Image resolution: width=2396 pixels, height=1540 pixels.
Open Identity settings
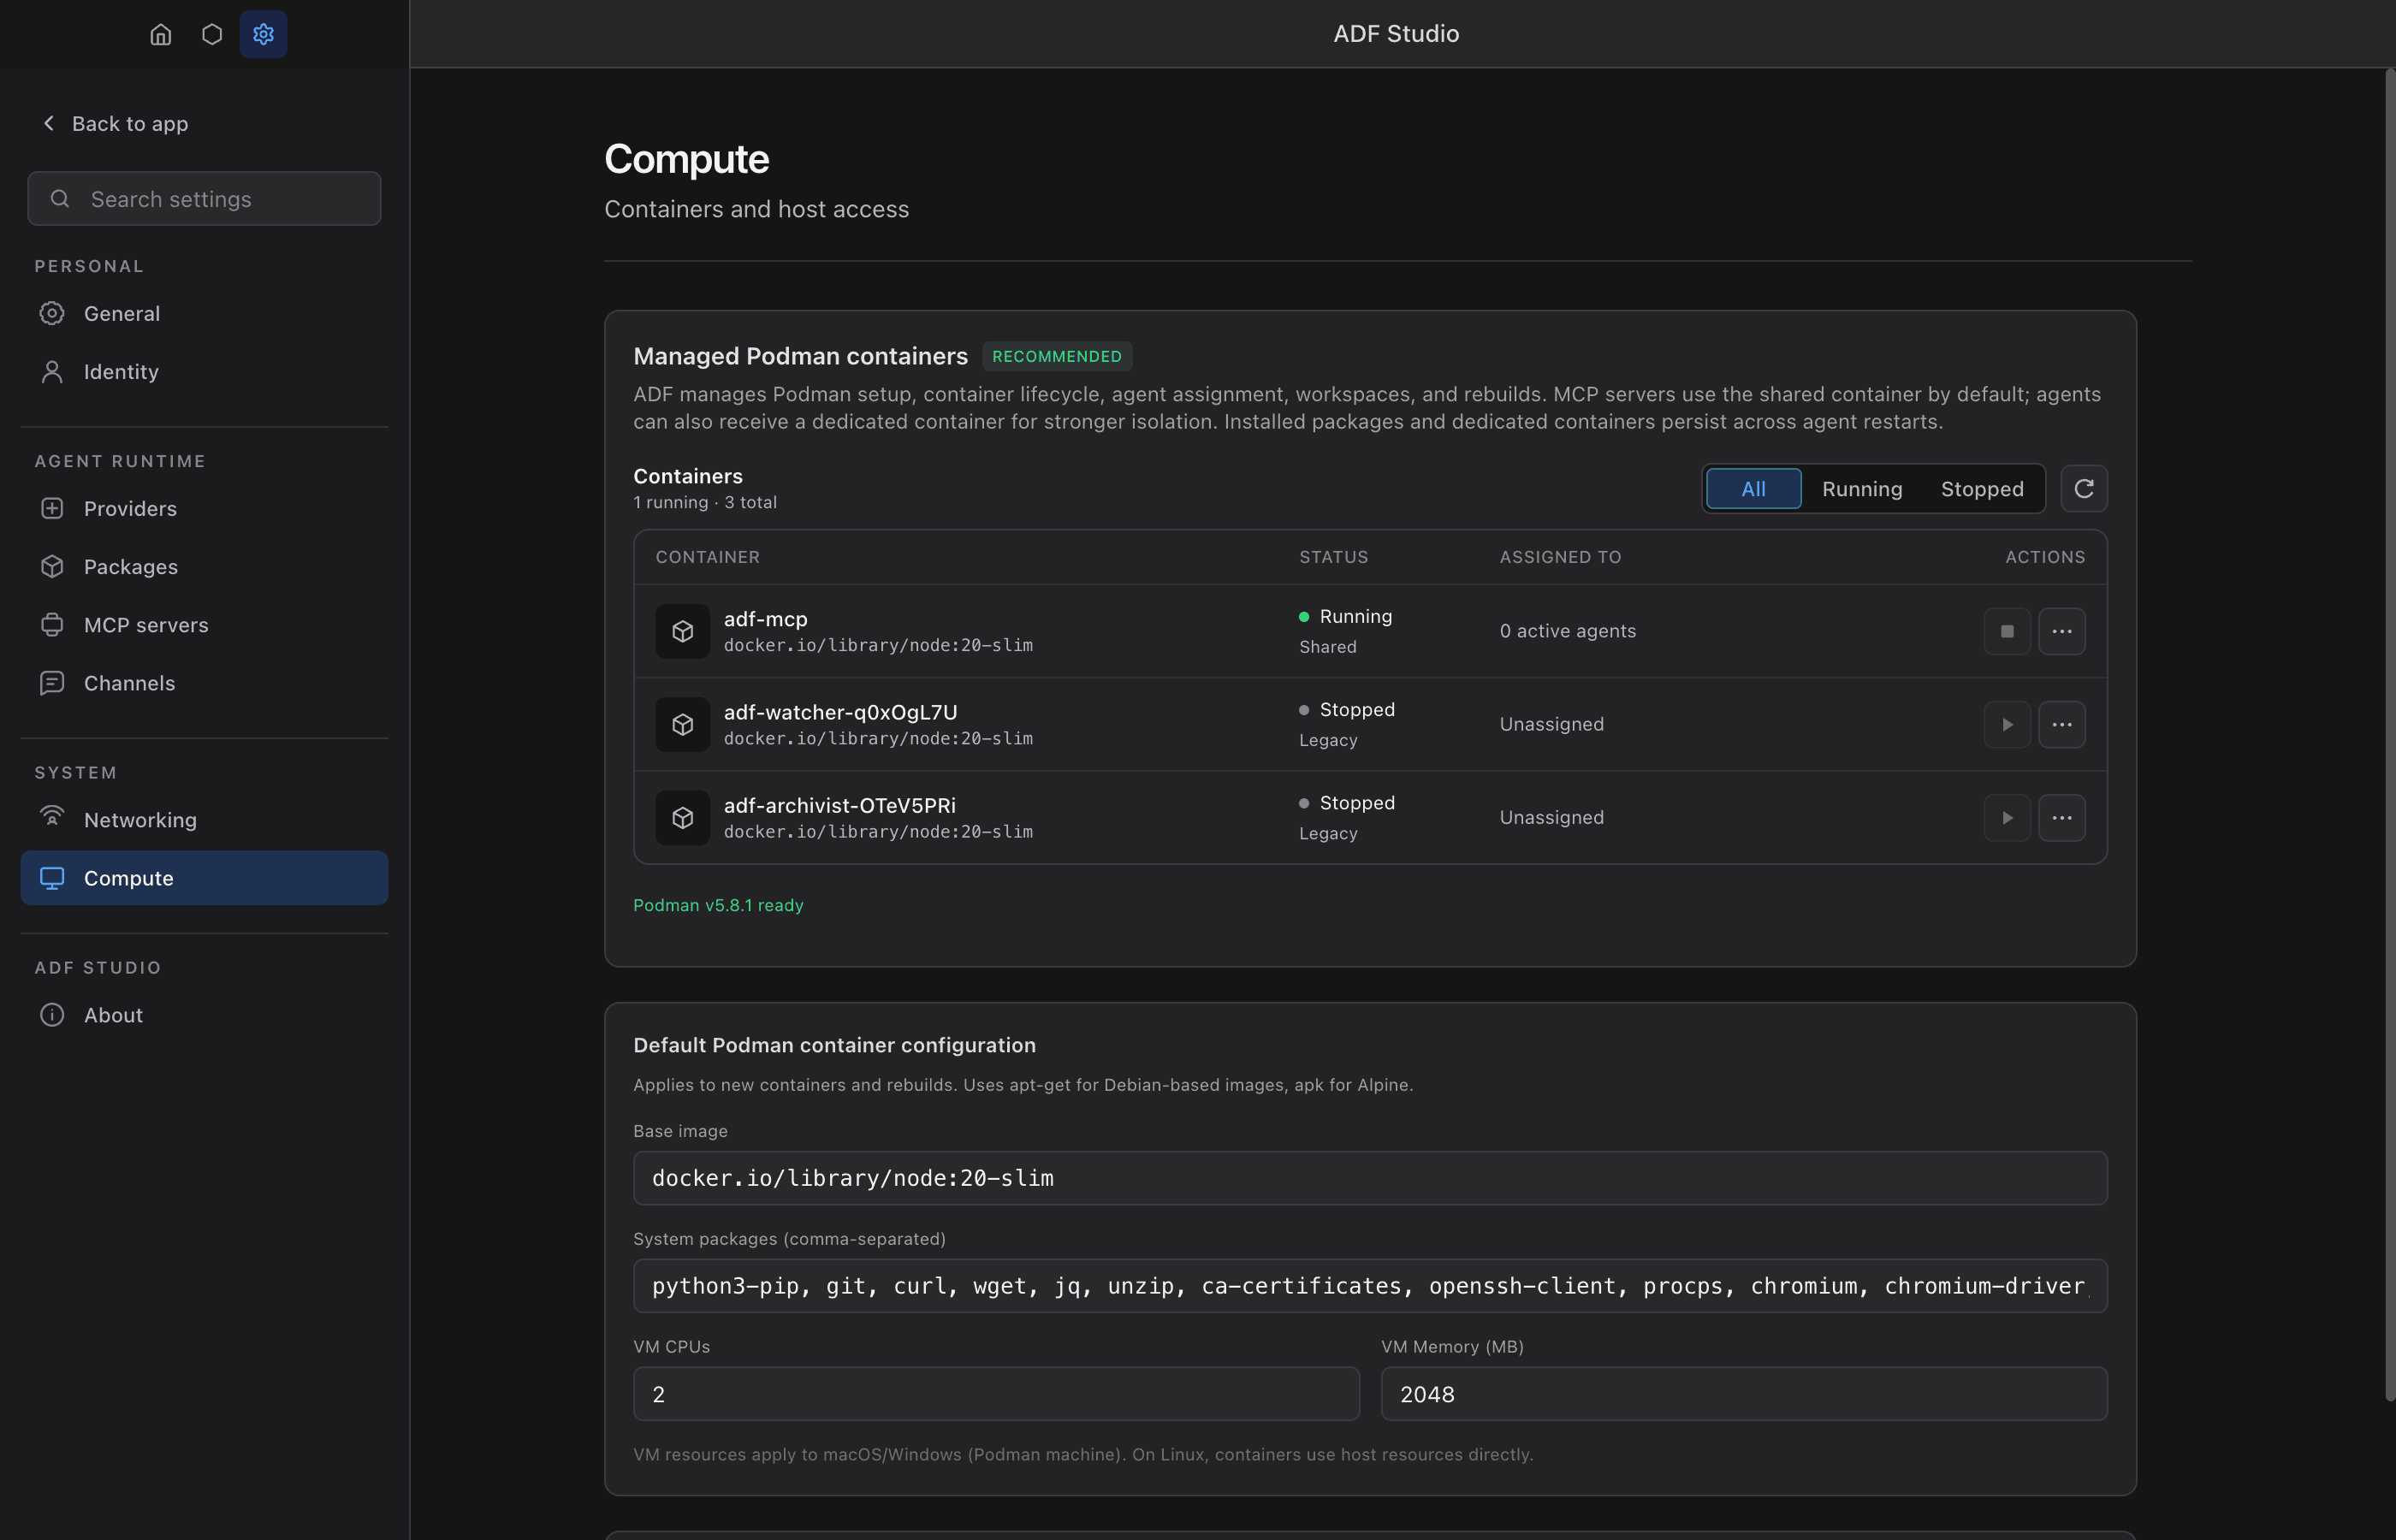coord(204,372)
